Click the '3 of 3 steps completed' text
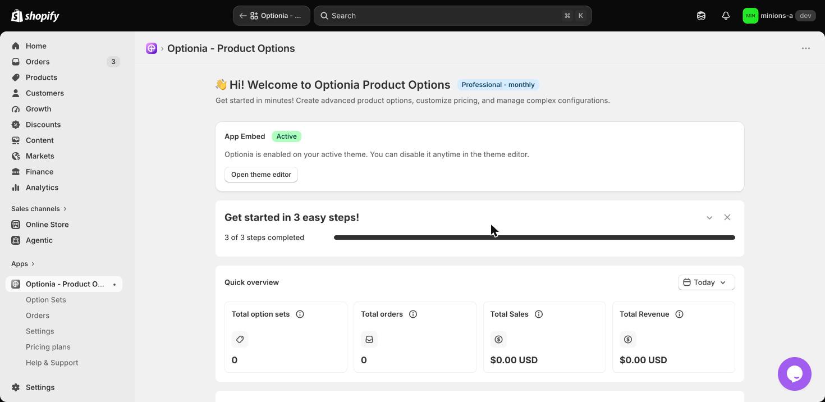 tap(264, 237)
